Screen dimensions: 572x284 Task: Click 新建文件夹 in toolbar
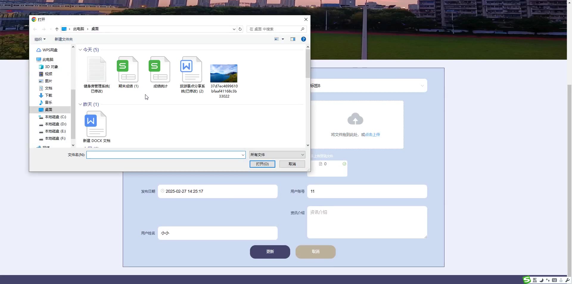pos(63,39)
